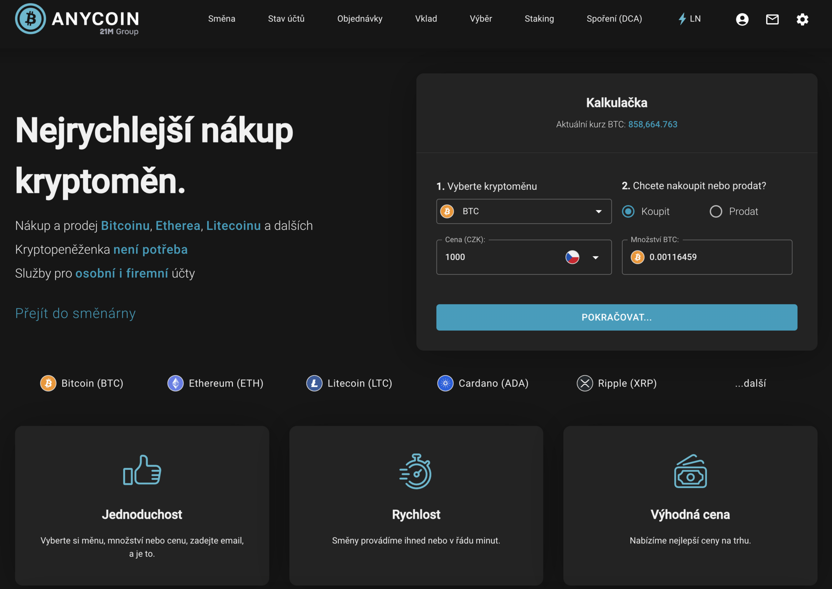The width and height of the screenshot is (832, 589).
Task: Click the Rychlost card title
Action: click(416, 514)
